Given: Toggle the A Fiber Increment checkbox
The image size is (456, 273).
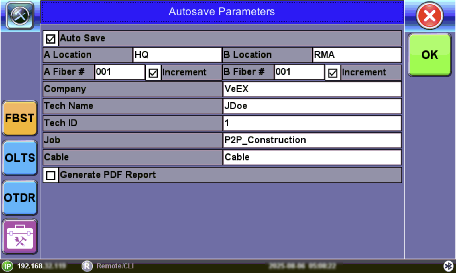Looking at the screenshot, I should pyautogui.click(x=153, y=73).
